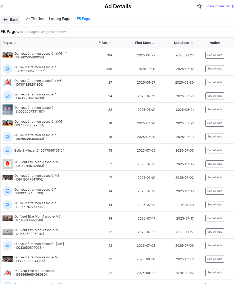Sort by Pages column icon

[x=15, y=43]
